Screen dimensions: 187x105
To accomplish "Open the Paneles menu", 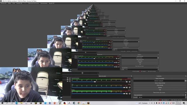I will click(19, 3).
